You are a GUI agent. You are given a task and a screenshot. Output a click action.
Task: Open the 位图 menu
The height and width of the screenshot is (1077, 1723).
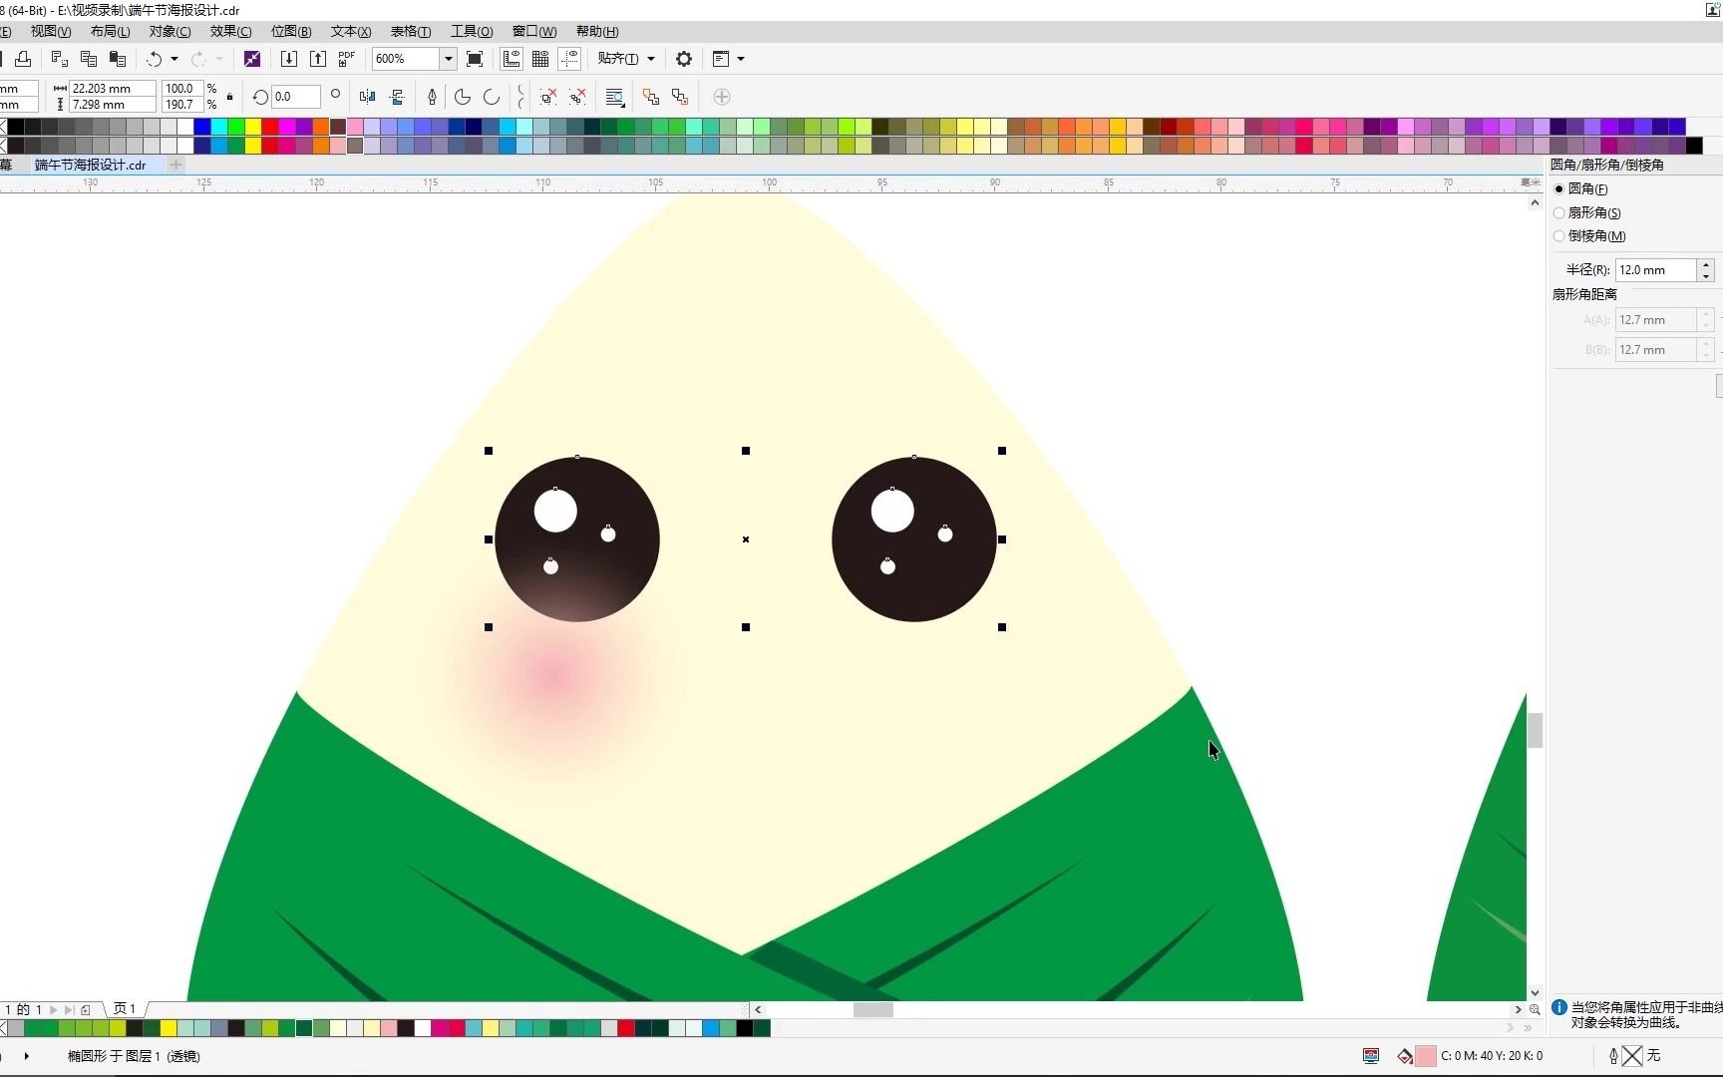pos(291,31)
